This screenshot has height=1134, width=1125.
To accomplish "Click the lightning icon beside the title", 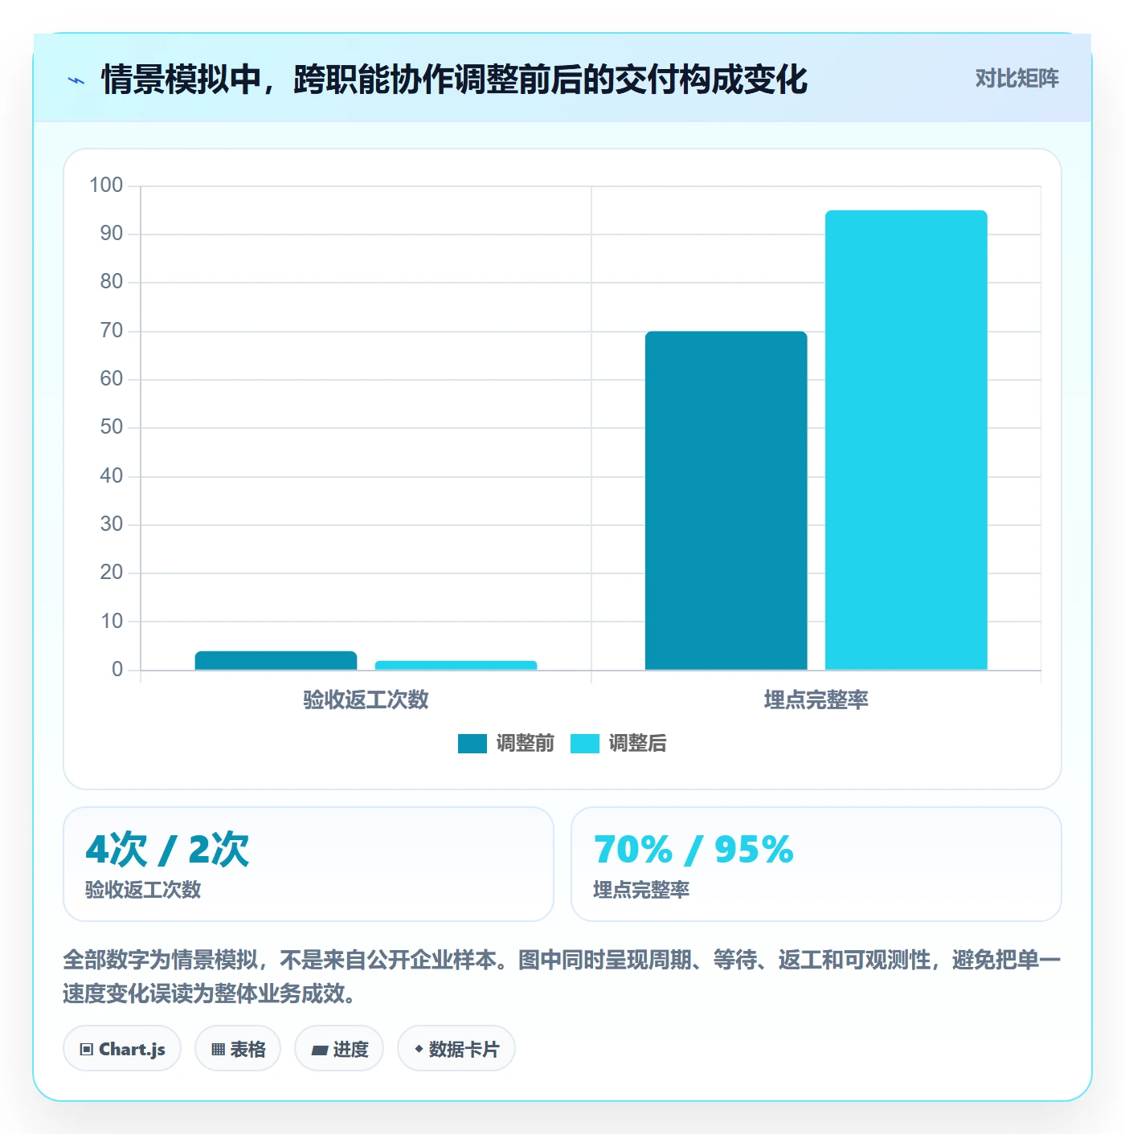I will (76, 80).
